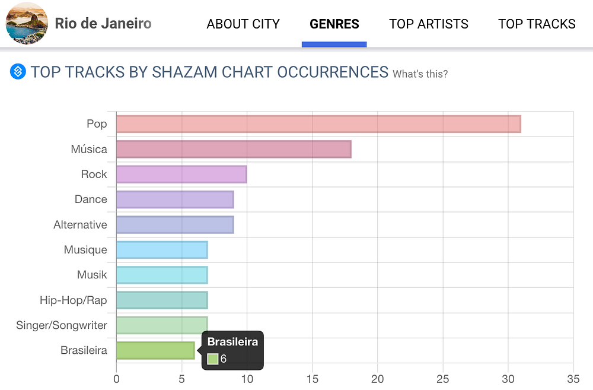Click the Dance genre bar

175,199
